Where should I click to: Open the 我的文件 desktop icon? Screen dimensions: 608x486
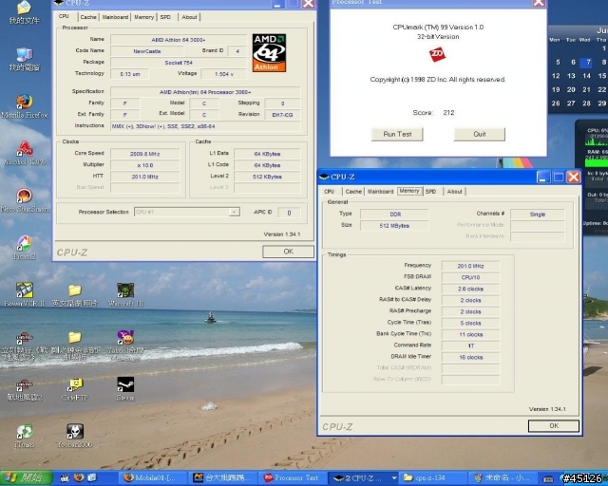point(24,12)
